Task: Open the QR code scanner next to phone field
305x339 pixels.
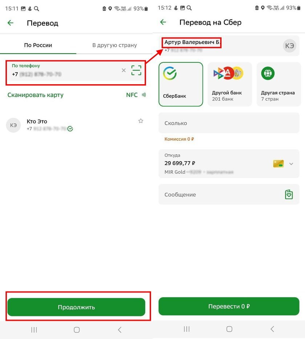Action: click(x=136, y=70)
